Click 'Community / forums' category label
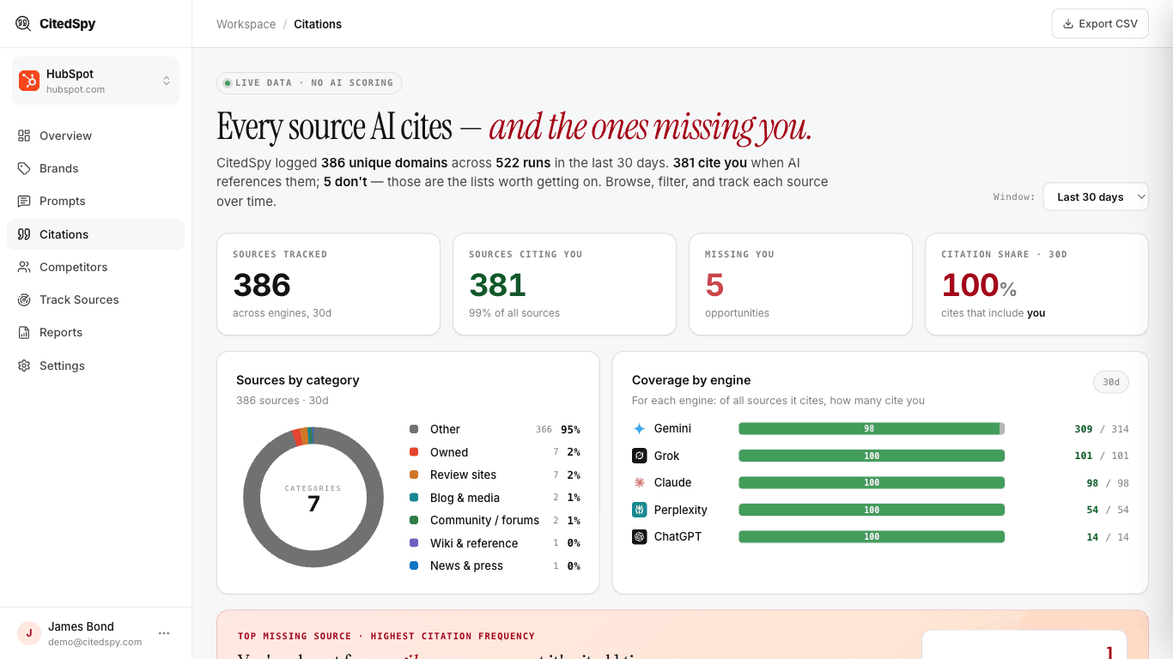Viewport: 1173px width, 659px height. [484, 520]
